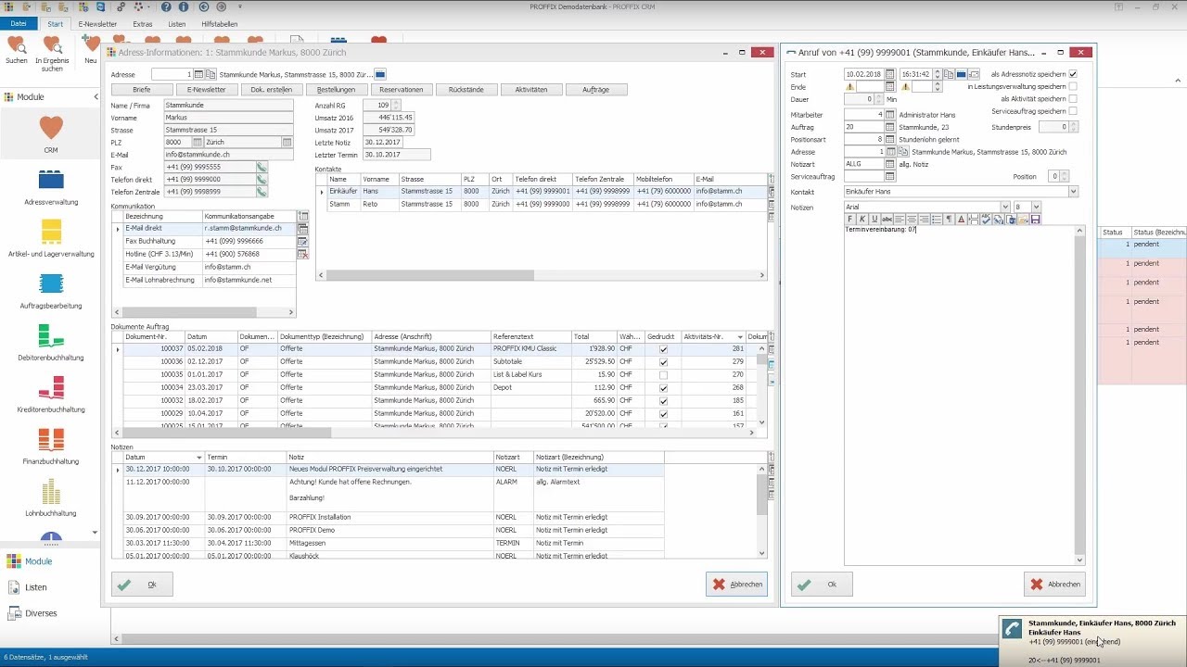Open the Auftragsbearbeitung module

point(51,290)
